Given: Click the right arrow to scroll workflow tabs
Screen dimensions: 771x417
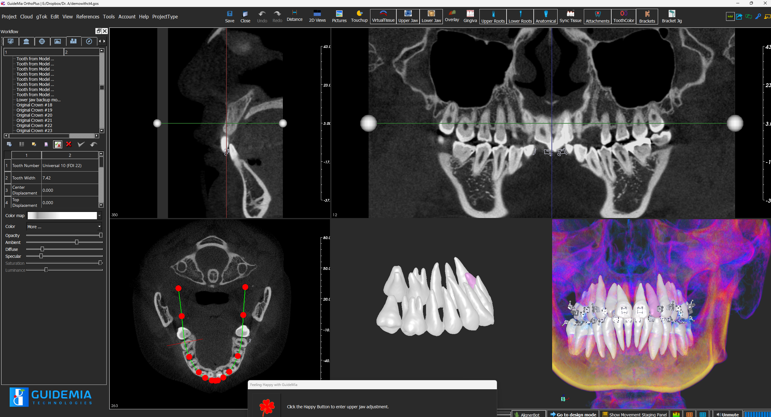Looking at the screenshot, I should [104, 41].
